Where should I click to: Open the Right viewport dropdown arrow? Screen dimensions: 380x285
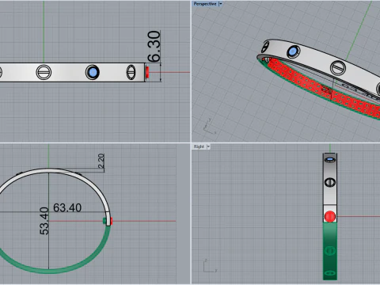click(x=208, y=146)
